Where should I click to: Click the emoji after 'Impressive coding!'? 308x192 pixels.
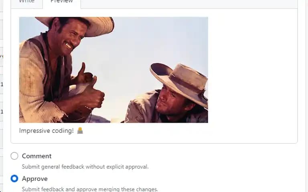(80, 130)
